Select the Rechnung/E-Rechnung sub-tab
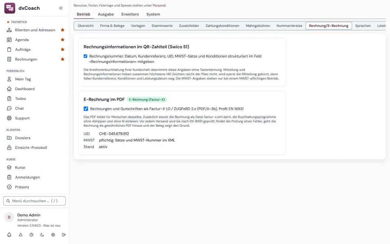The width and height of the screenshot is (390, 244). pyautogui.click(x=329, y=26)
